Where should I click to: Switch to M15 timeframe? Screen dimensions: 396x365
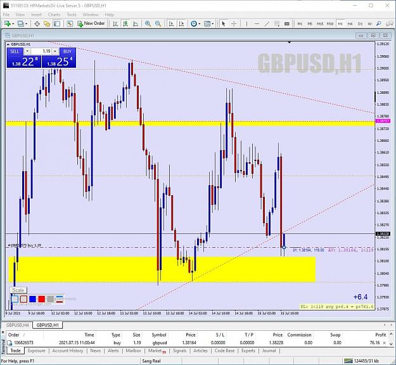[x=320, y=23]
